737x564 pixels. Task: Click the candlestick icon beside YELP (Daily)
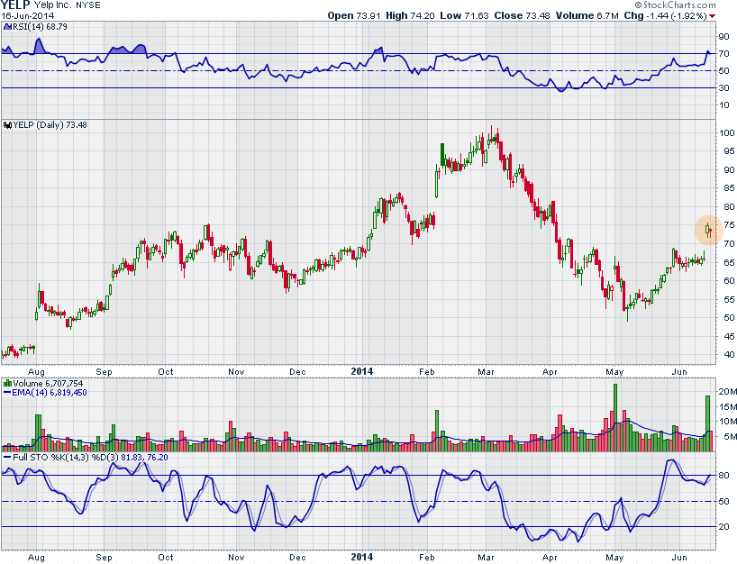click(7, 125)
